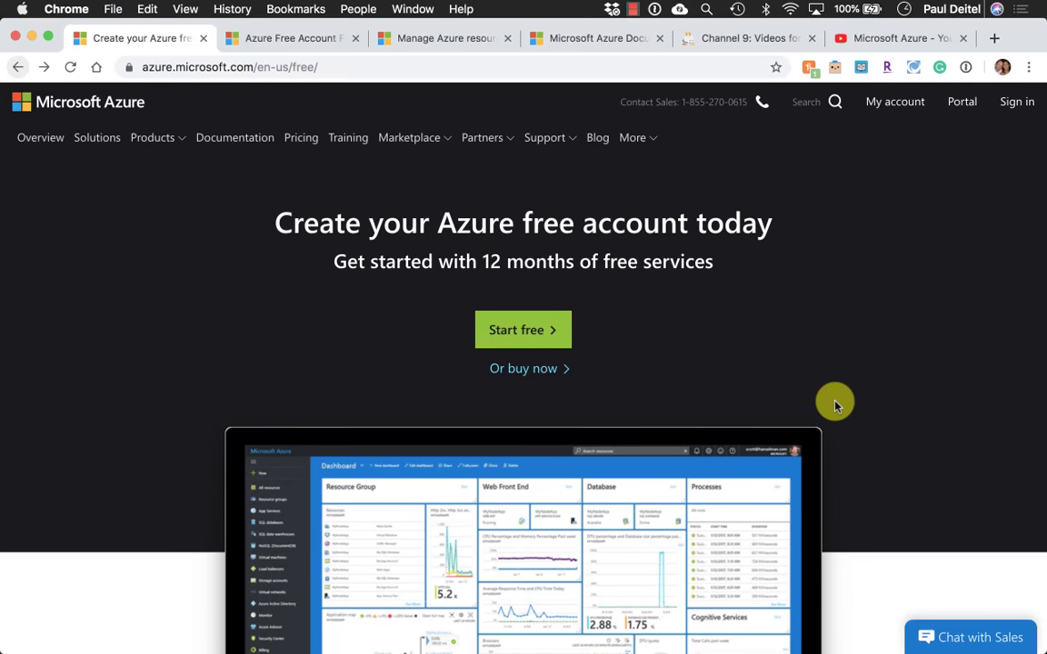1047x654 pixels.
Task: Expand the Marketplace dropdown
Action: (414, 137)
